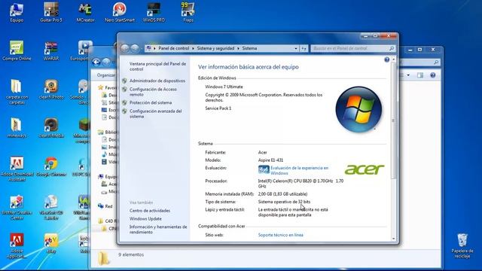Open Información y herramientas de rendimiento
482x271 pixels.
pyautogui.click(x=158, y=230)
